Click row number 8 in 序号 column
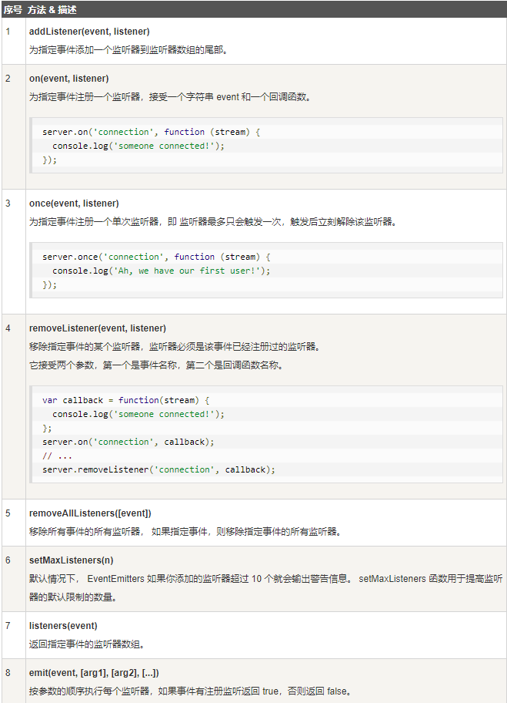 (x=8, y=672)
